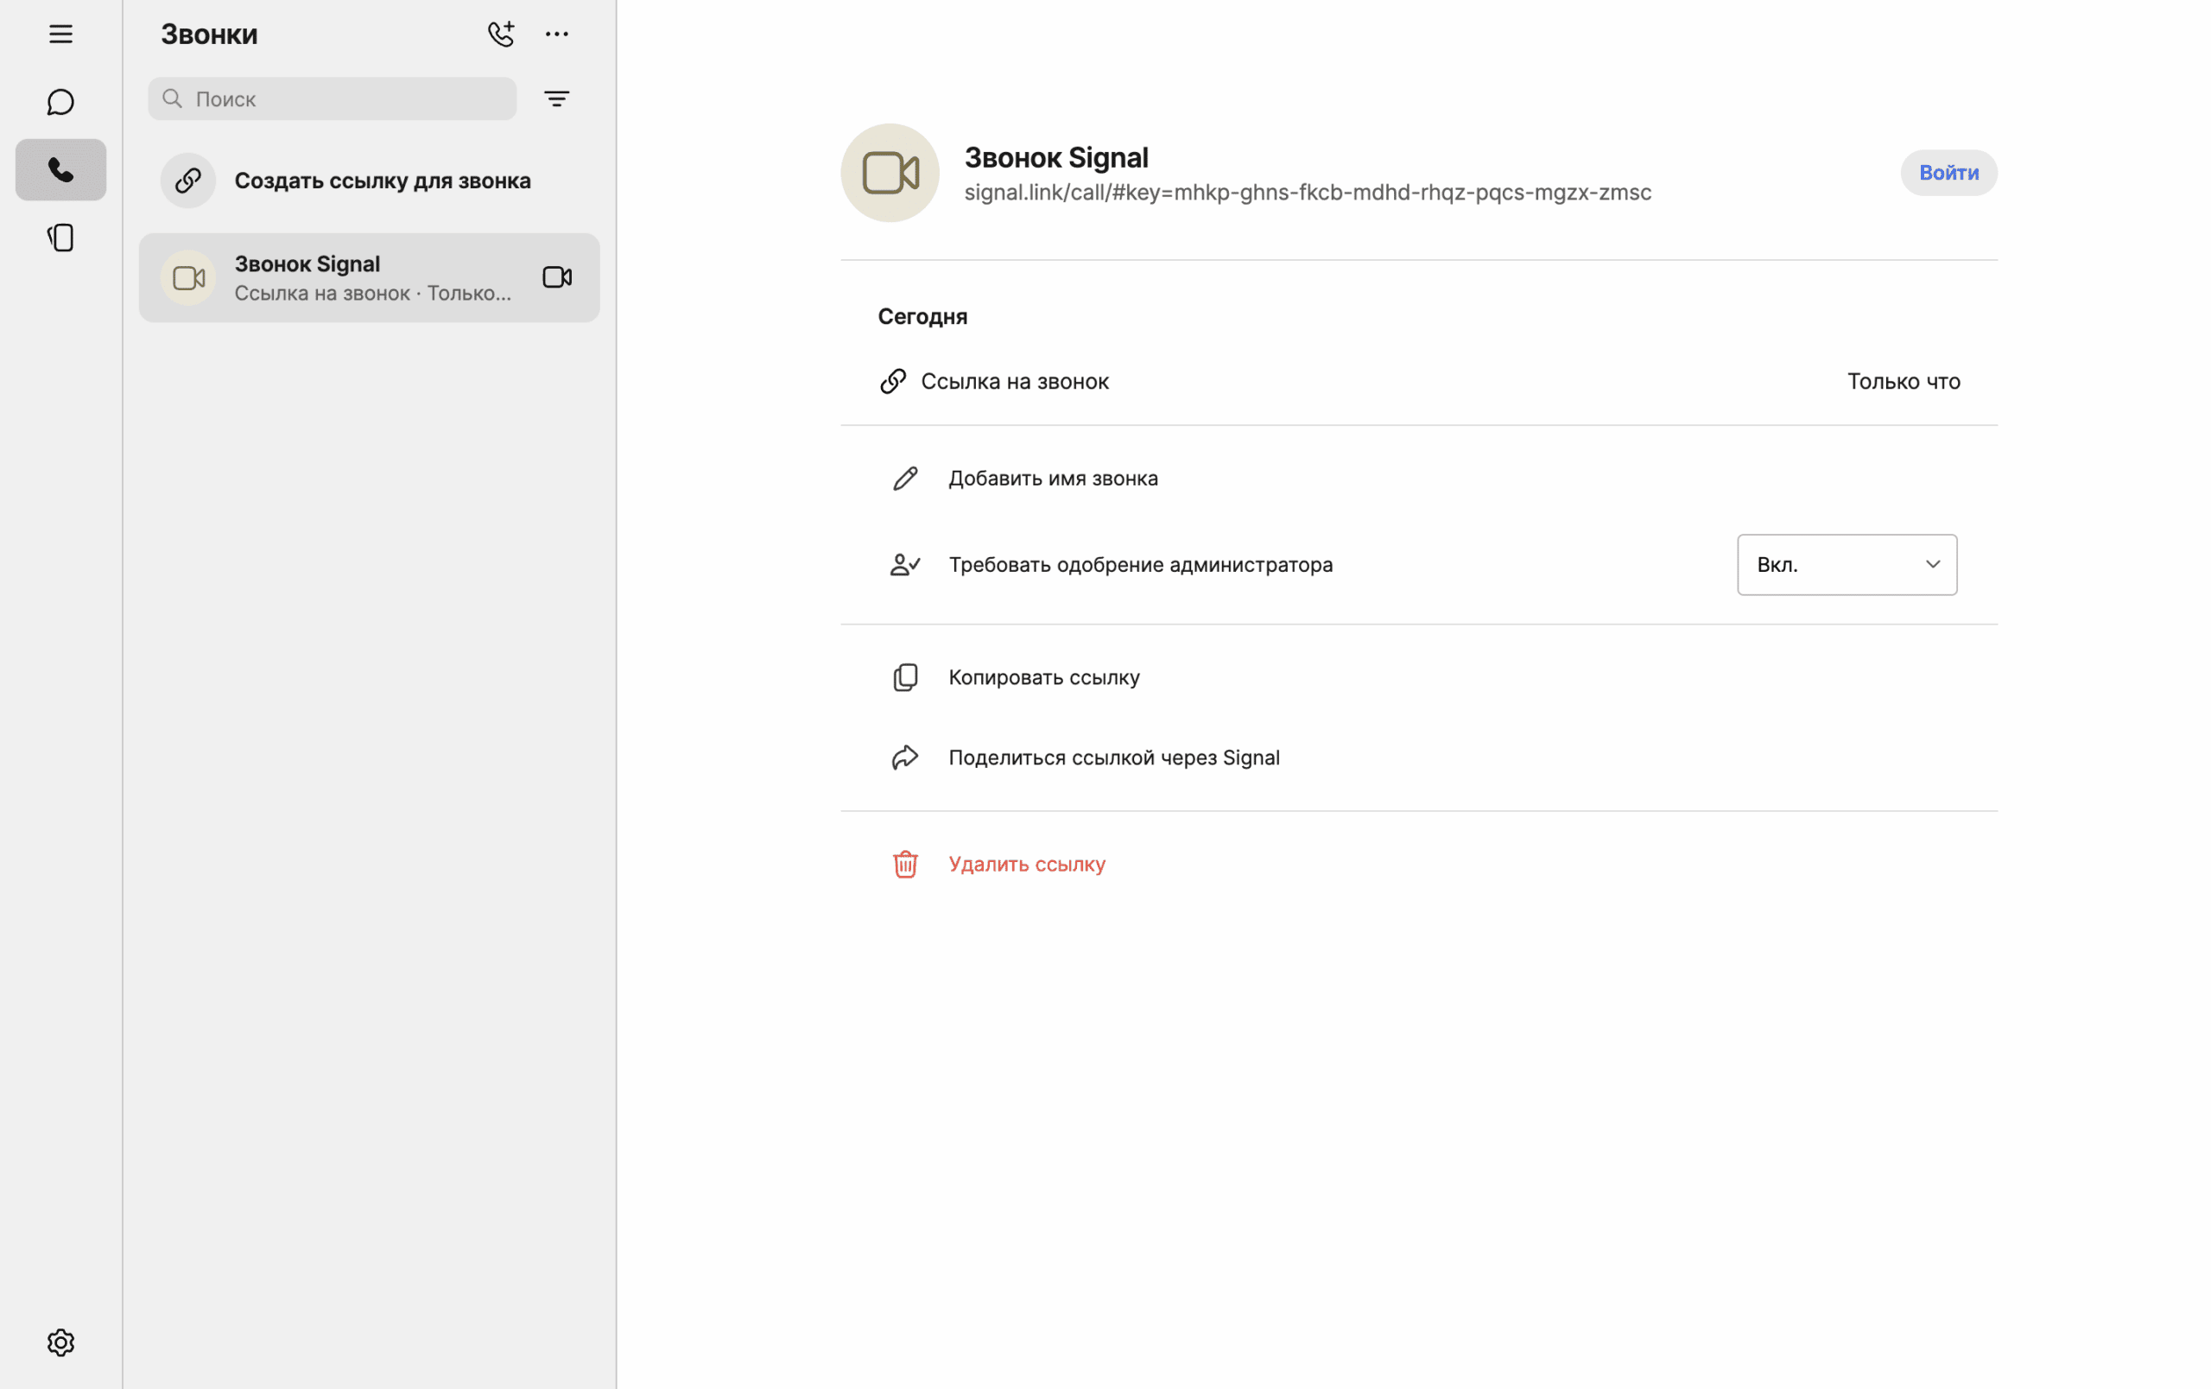Toggle the calls filter icon
Viewport: 2211px width, 1389px height.
(556, 98)
